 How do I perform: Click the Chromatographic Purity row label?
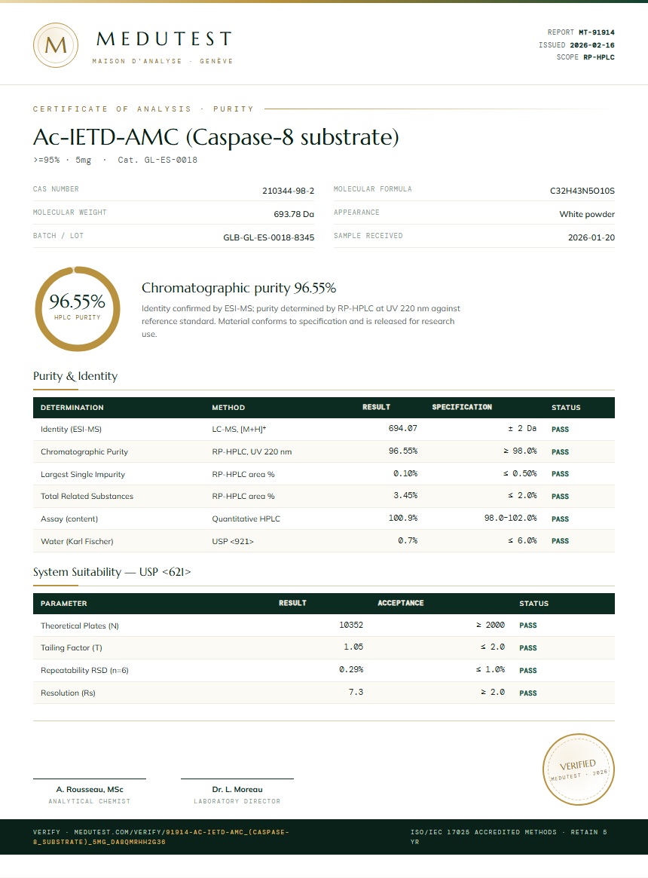click(84, 452)
